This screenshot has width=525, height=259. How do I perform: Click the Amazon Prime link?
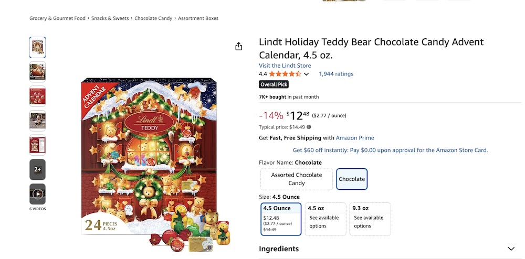coord(355,138)
